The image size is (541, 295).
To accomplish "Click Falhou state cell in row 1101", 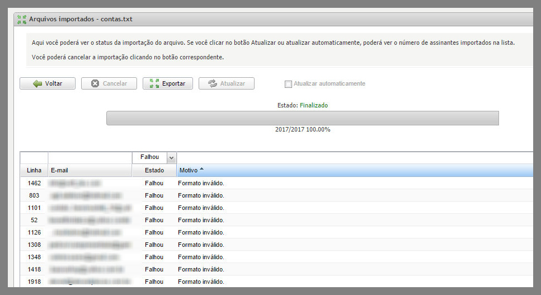I will tap(154, 208).
